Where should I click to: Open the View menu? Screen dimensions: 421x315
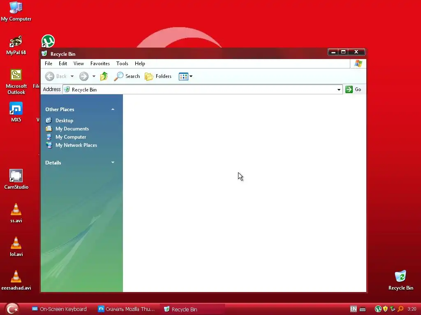point(79,64)
